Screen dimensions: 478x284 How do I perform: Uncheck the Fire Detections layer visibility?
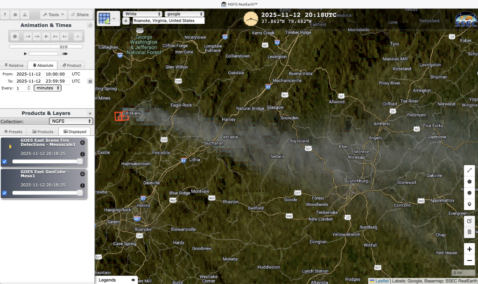[5, 161]
